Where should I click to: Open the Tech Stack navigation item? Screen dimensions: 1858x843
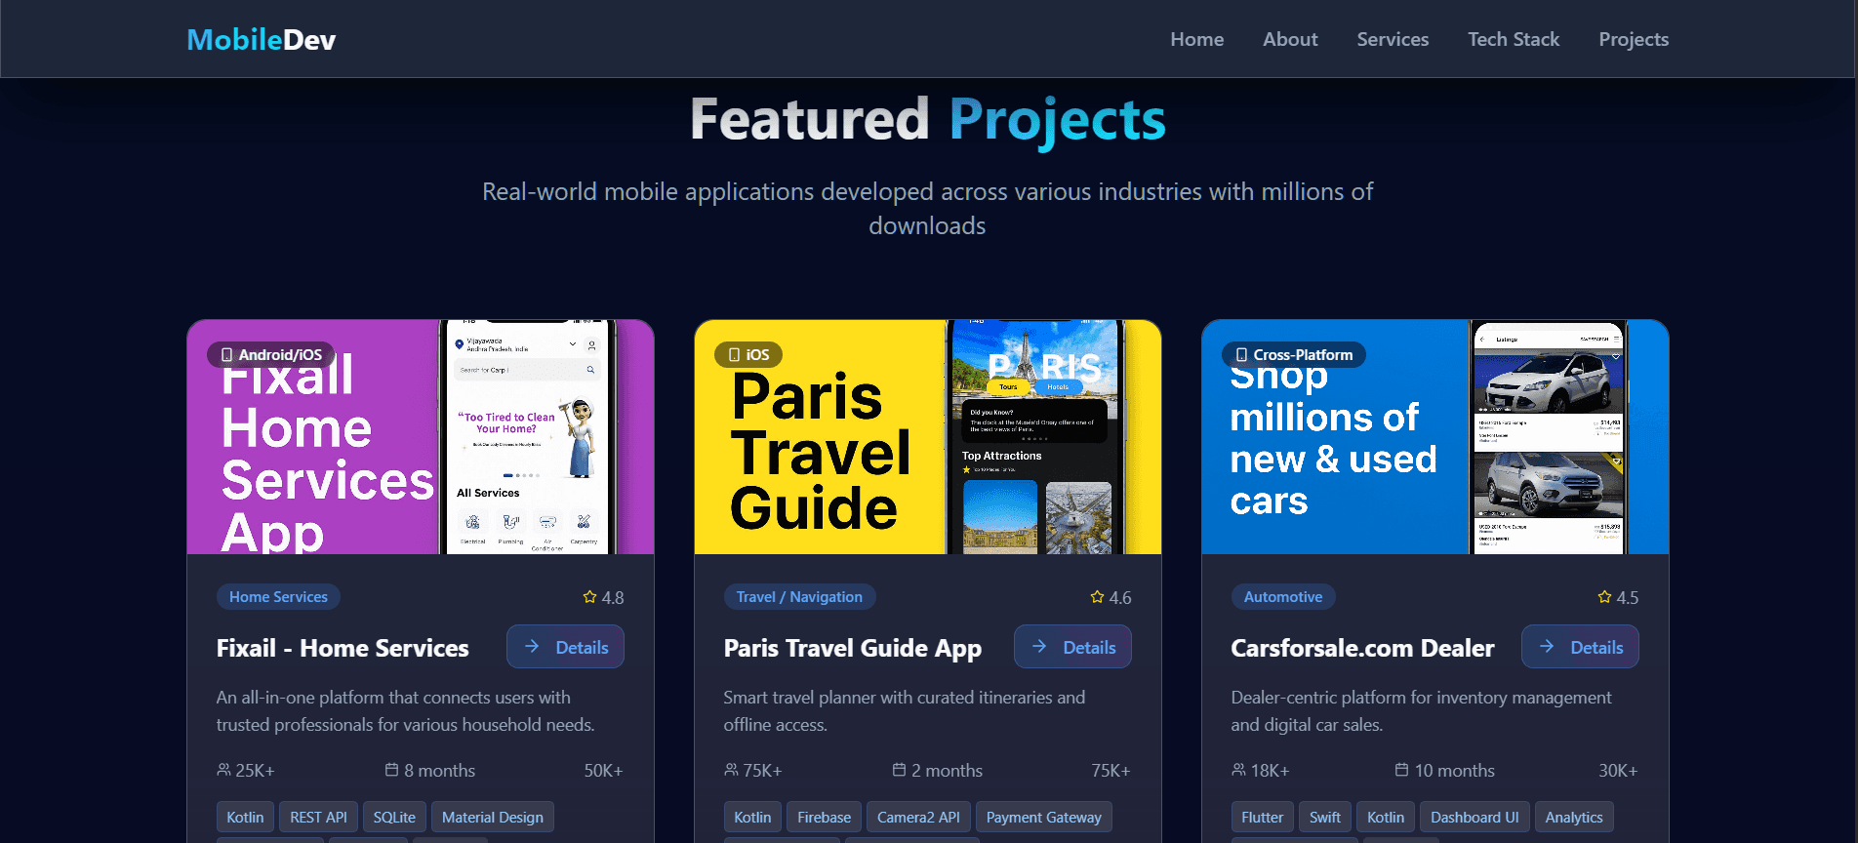pyautogui.click(x=1514, y=39)
